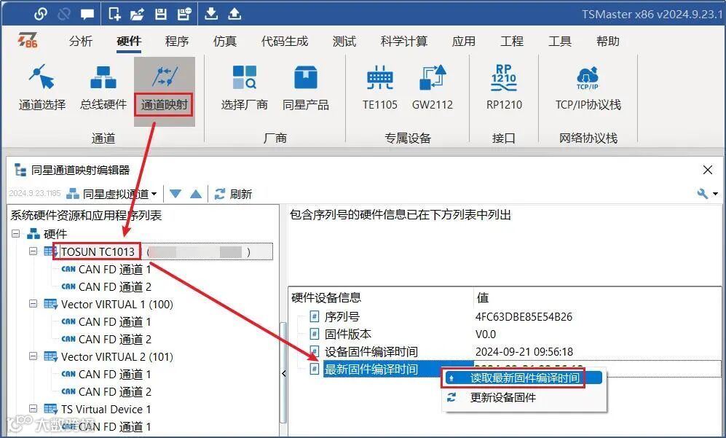Open the GW2112 device tool
This screenshot has width=726, height=438.
click(x=433, y=88)
